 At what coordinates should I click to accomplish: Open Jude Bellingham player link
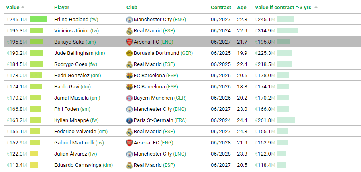pos(73,53)
